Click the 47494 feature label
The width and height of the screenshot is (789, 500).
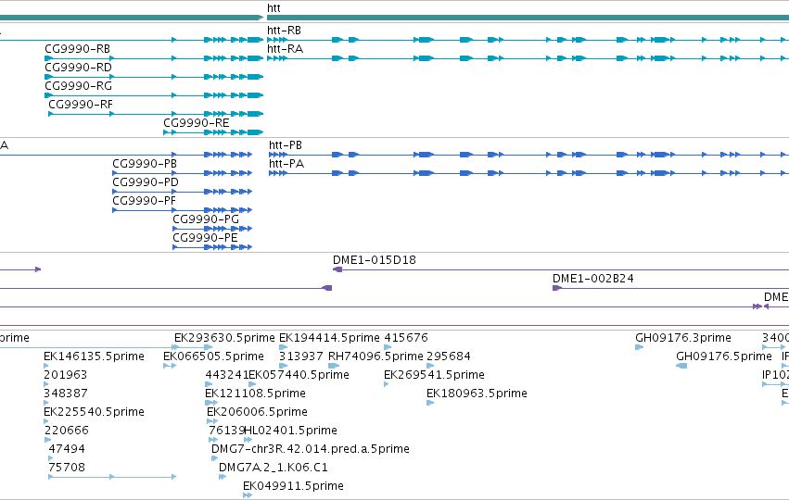click(67, 449)
